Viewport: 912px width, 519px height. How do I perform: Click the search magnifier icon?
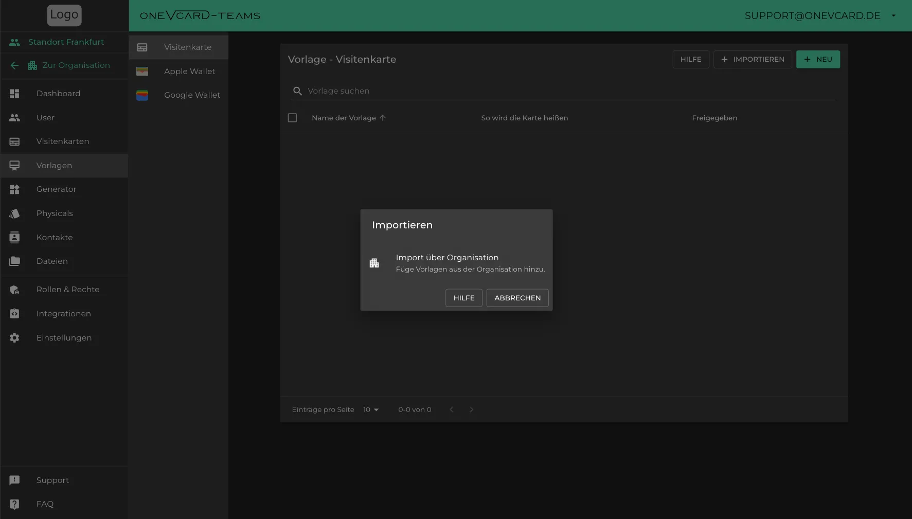tap(297, 91)
